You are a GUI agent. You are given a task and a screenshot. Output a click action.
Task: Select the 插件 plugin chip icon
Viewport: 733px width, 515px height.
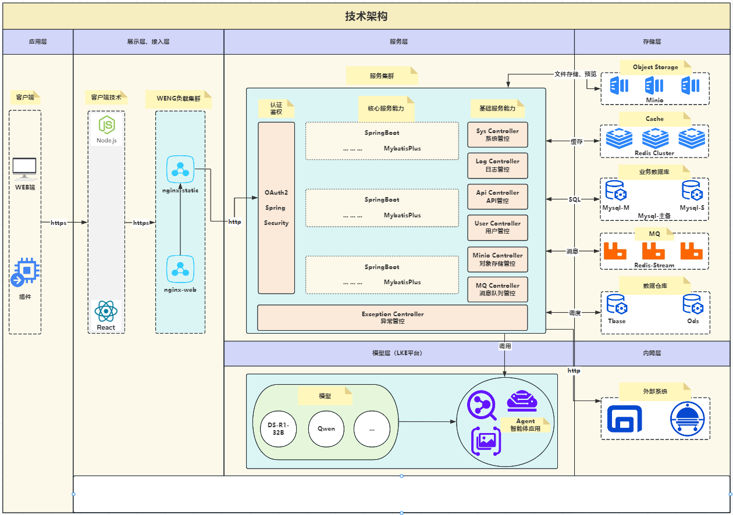coord(25,273)
